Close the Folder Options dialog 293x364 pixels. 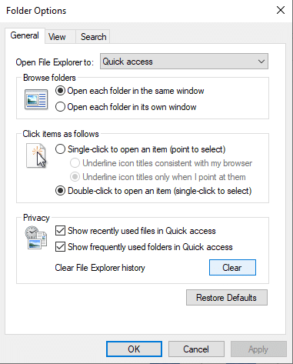(x=281, y=10)
